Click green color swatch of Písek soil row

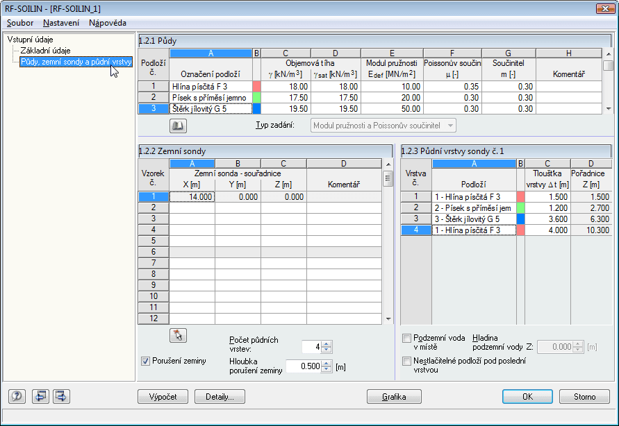coord(256,97)
